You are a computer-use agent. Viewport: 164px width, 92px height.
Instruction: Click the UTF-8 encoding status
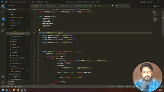(x=128, y=87)
